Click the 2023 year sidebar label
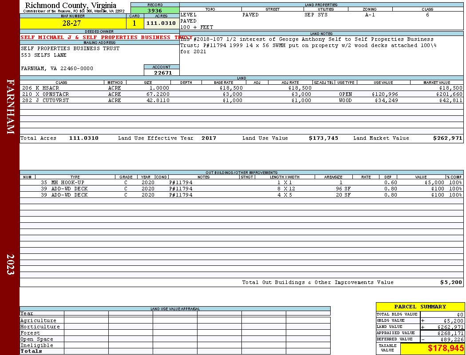Image resolution: width=466 pixels, height=355 pixels. click(10, 264)
